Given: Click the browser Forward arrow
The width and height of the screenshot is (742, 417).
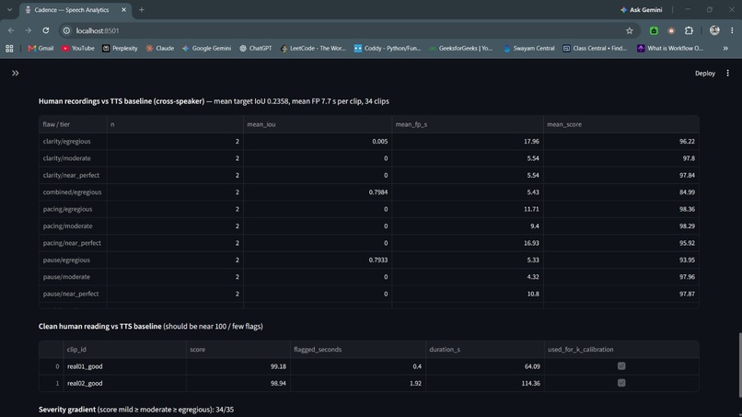Looking at the screenshot, I should 29,30.
